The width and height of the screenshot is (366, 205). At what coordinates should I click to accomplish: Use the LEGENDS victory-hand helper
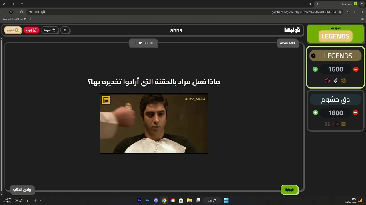coord(335,81)
